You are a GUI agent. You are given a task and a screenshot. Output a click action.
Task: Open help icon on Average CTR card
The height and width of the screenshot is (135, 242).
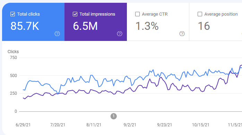tap(182, 34)
